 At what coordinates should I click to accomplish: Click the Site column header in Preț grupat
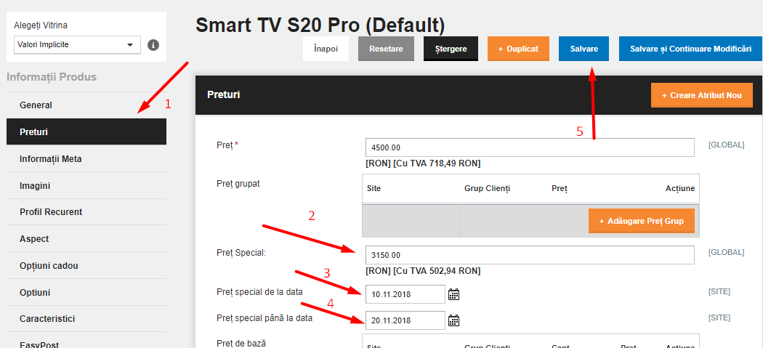pyautogui.click(x=374, y=188)
